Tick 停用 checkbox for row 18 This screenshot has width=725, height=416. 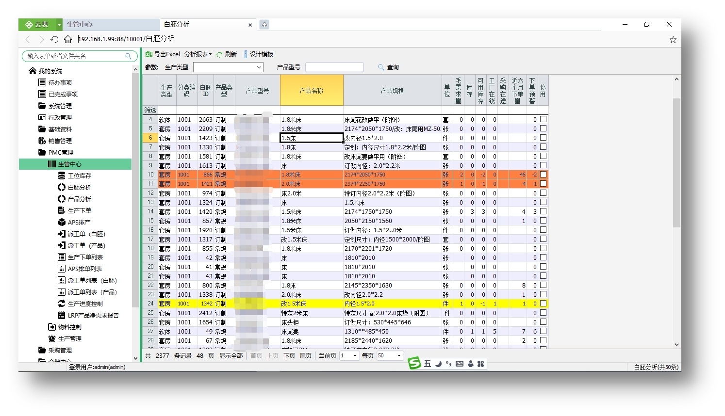[x=543, y=248]
